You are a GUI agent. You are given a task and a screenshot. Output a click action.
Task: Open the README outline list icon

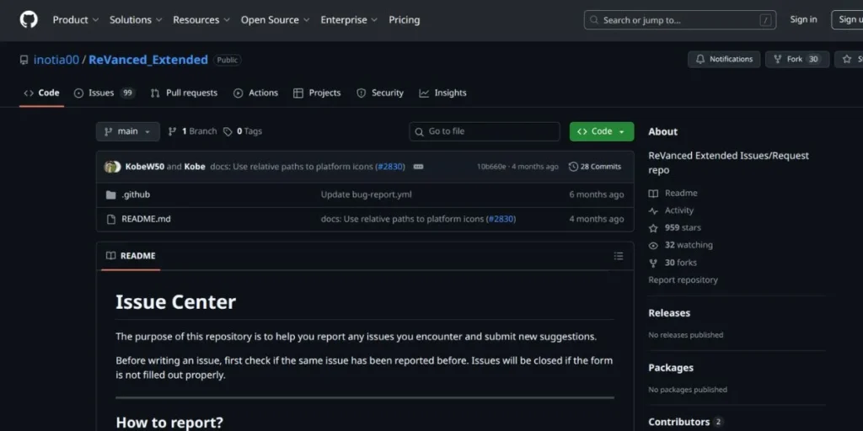pyautogui.click(x=619, y=256)
